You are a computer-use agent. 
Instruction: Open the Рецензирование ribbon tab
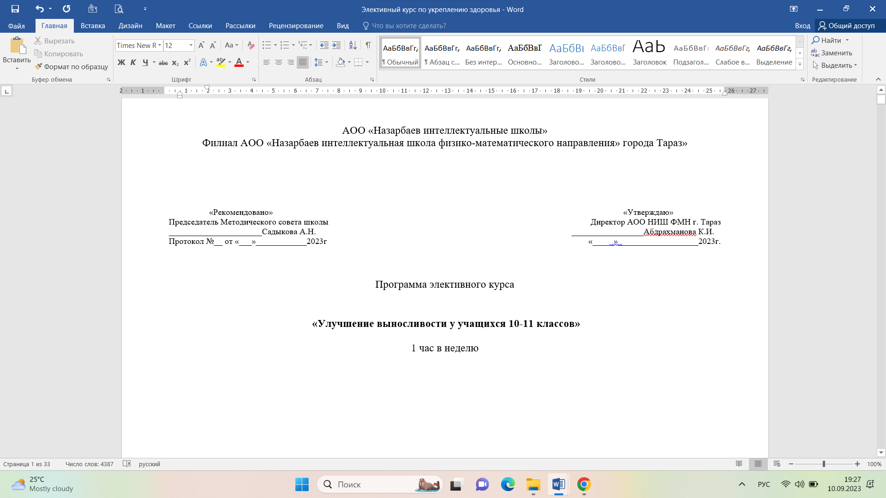[296, 26]
